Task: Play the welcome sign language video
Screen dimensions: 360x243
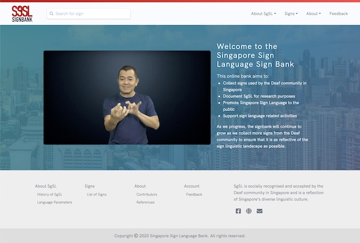Action: point(127,98)
